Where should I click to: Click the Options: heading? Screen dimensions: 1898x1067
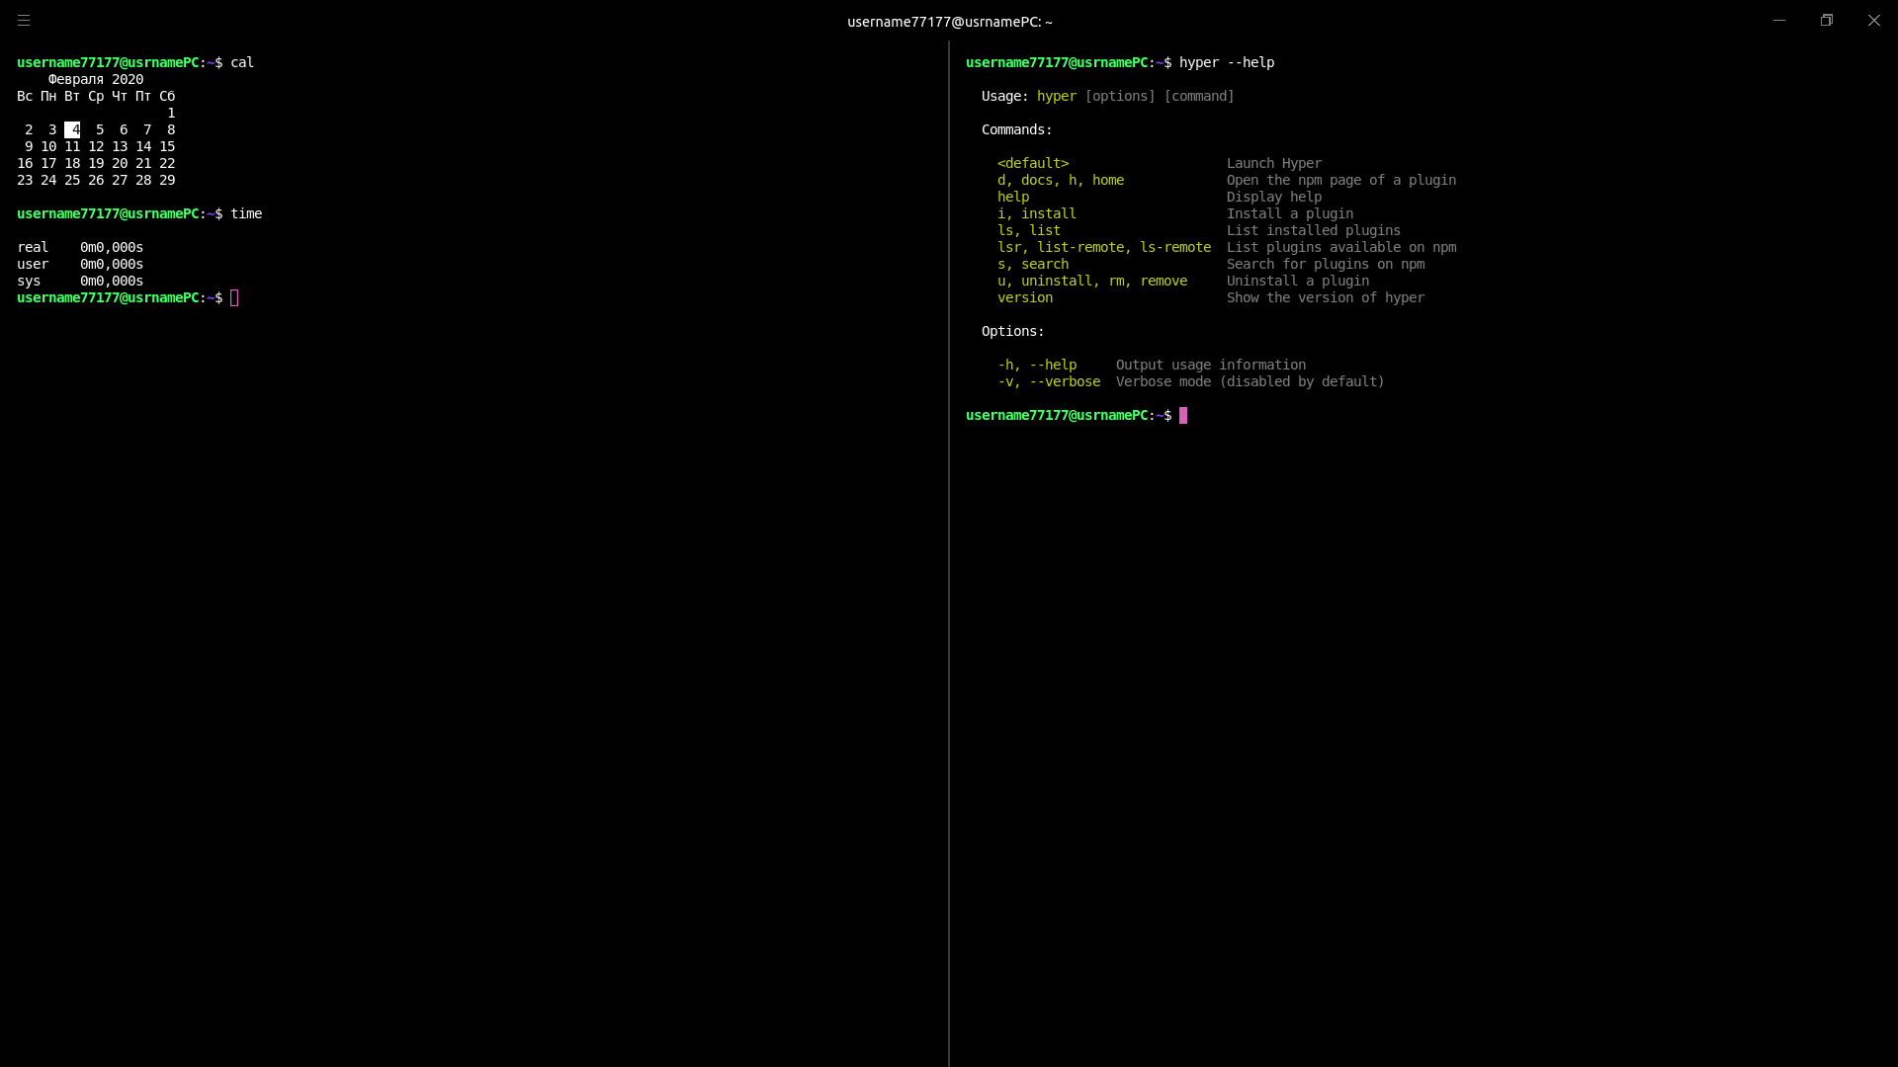tap(1013, 331)
